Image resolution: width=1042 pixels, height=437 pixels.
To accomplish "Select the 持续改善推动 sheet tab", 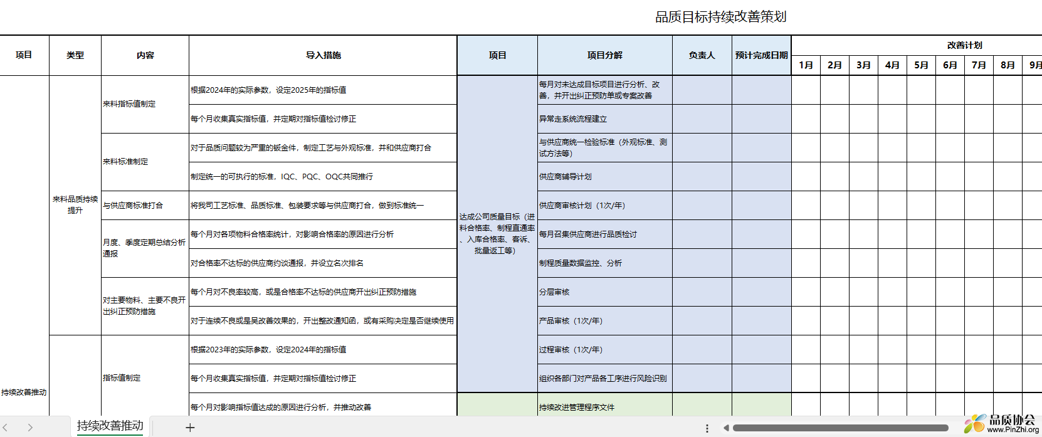I will tap(110, 426).
